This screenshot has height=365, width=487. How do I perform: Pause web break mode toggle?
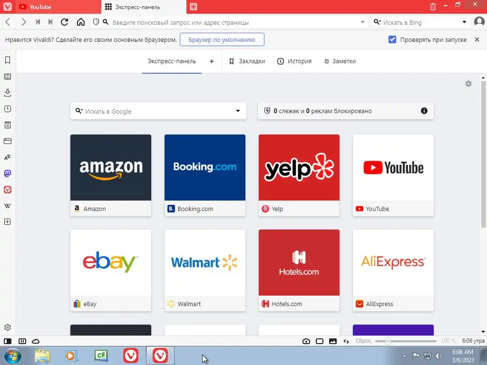pos(22,341)
